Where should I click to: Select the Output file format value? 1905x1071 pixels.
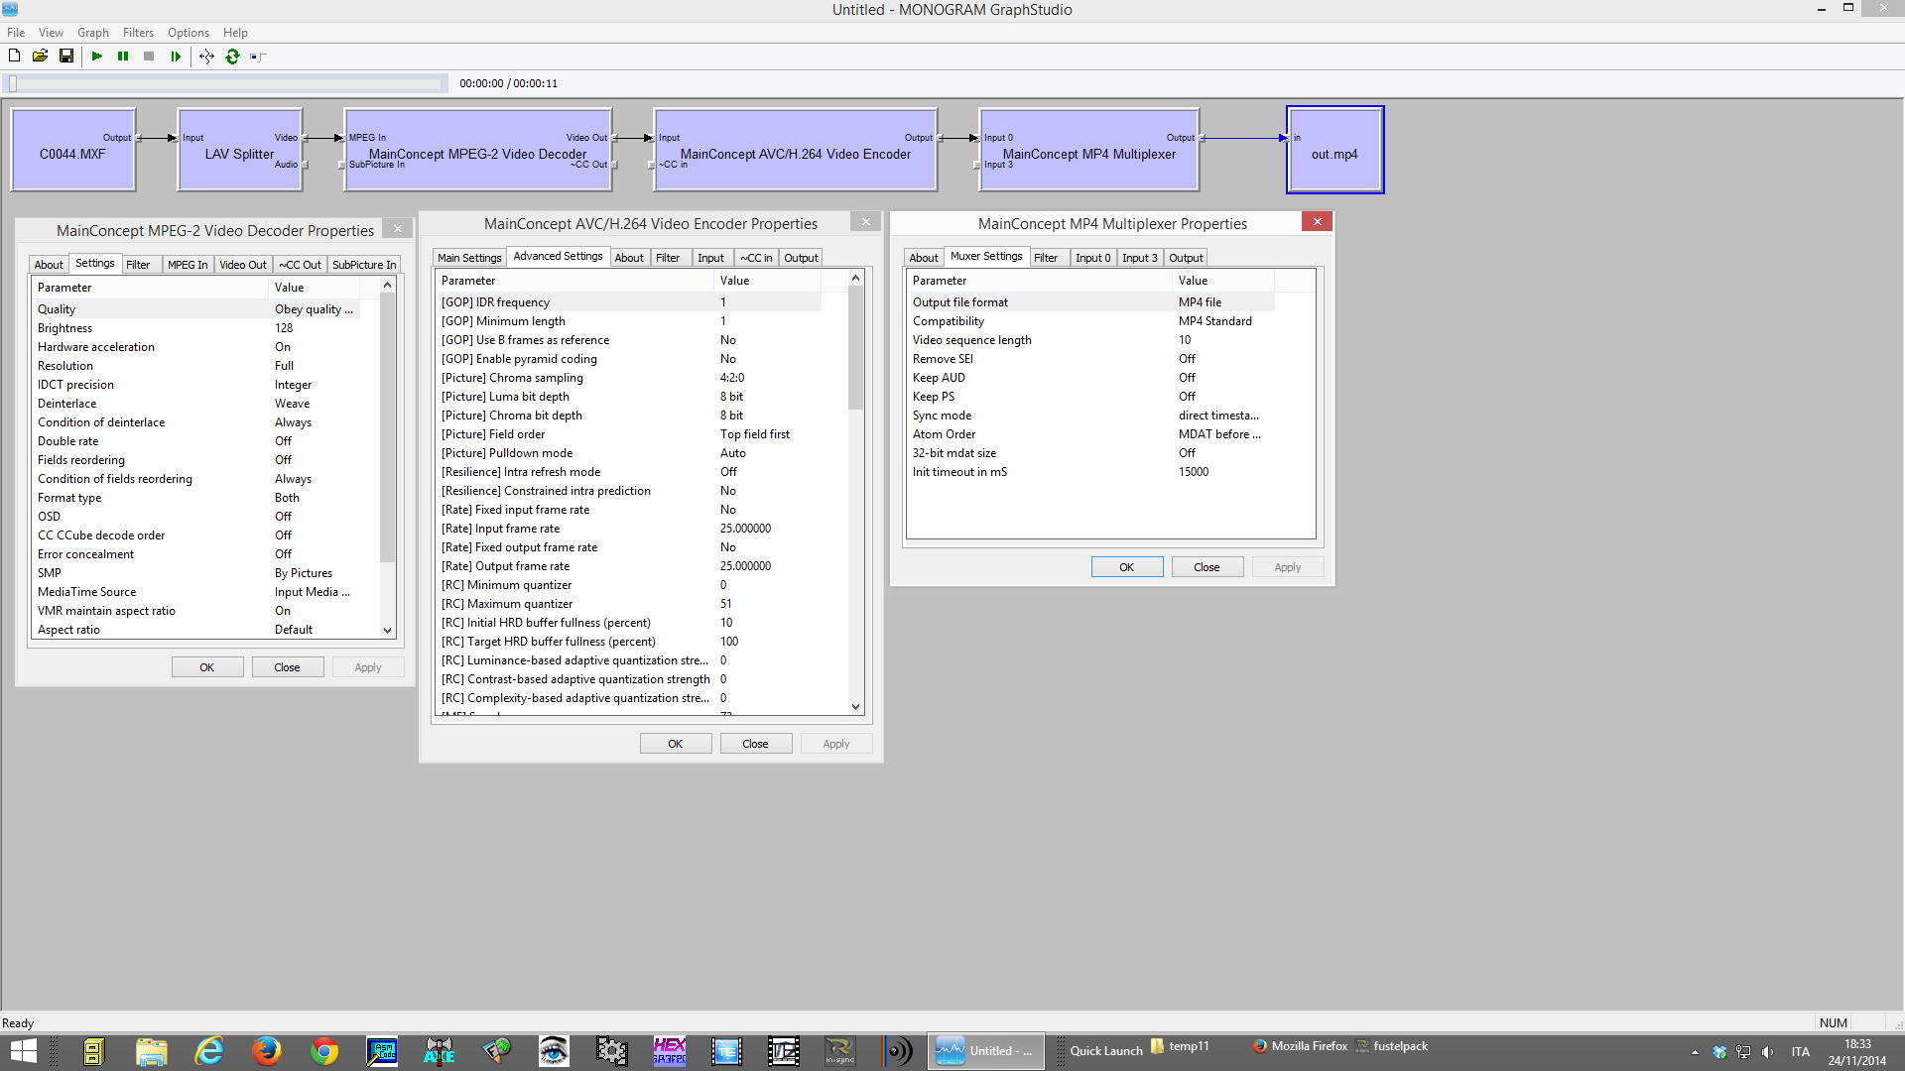coord(1200,302)
